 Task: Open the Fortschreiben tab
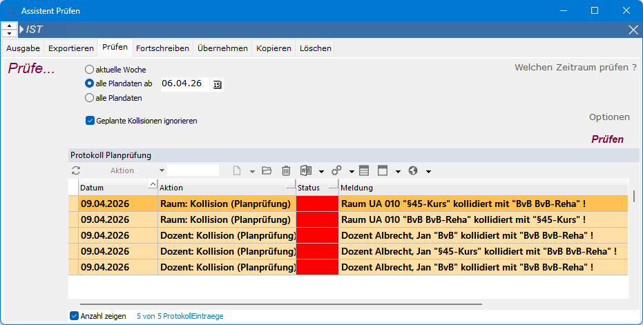[162, 48]
